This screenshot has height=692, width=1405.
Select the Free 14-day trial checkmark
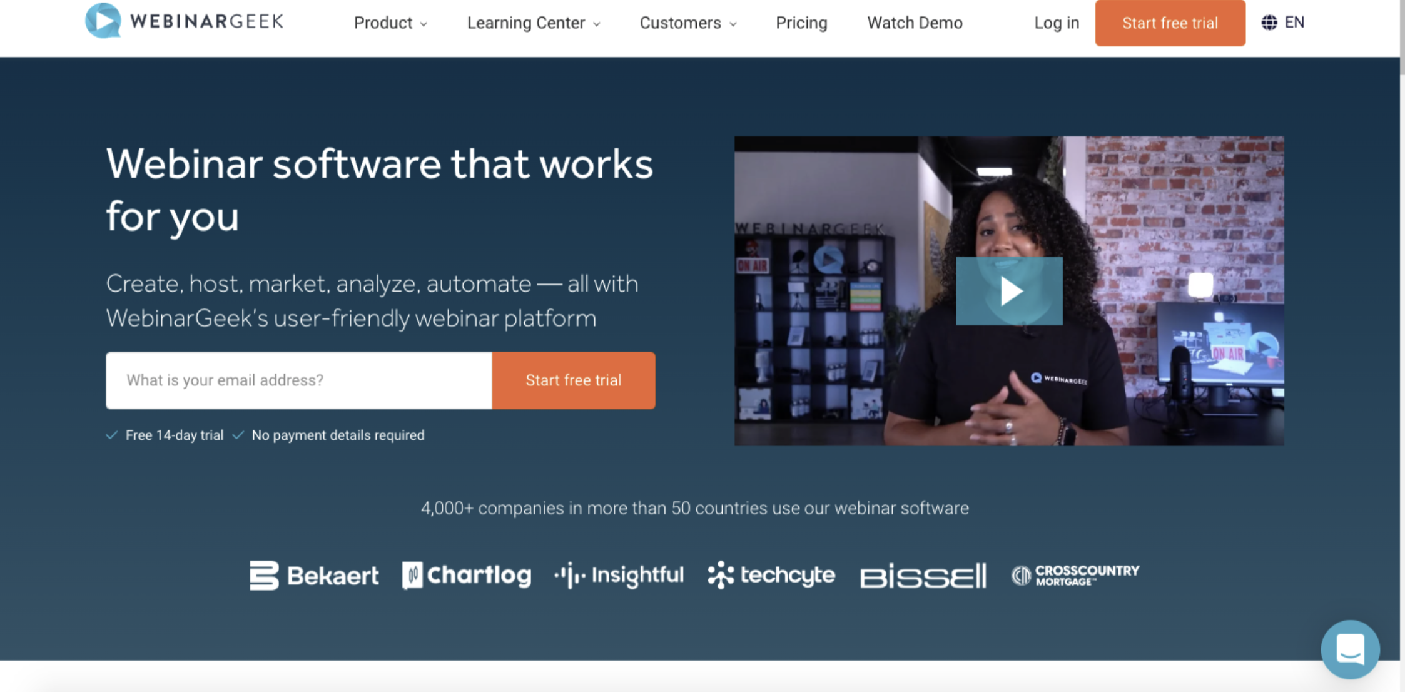coord(113,434)
